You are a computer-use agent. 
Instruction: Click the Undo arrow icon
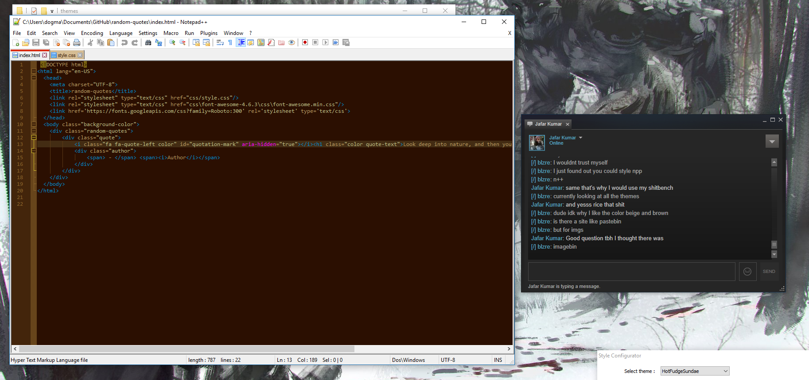[124, 42]
